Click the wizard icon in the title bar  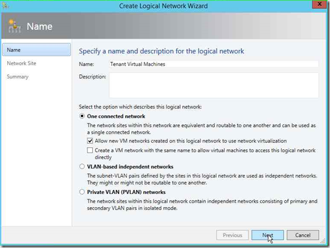(x=5, y=6)
